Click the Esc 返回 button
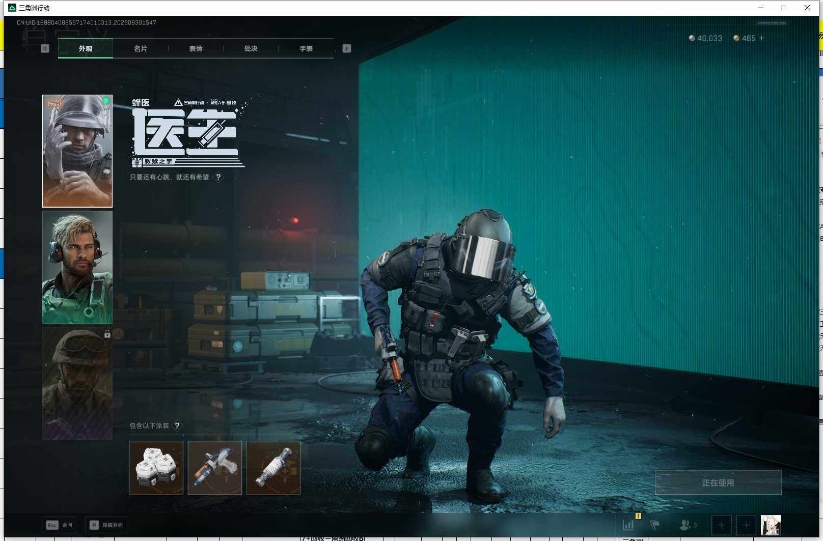The image size is (823, 541). [x=59, y=525]
